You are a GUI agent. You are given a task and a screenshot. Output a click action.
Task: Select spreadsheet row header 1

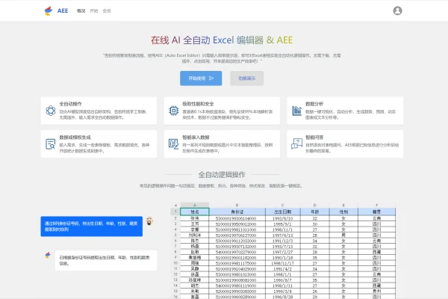(x=175, y=212)
